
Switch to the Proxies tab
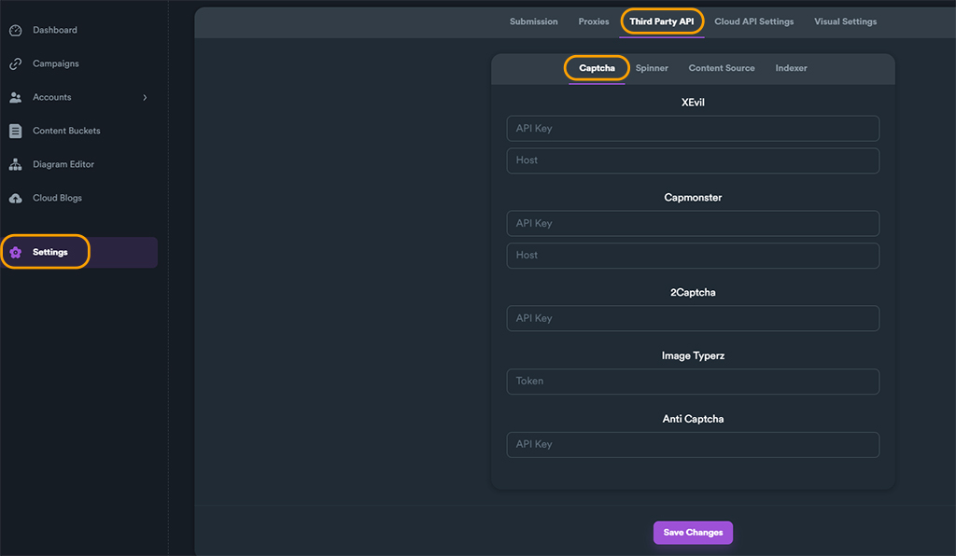point(594,21)
